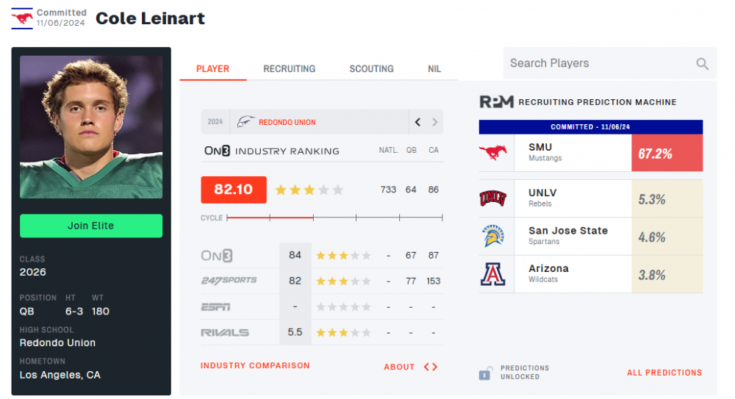The image size is (735, 399).
Task: Open the Industry Comparison link
Action: click(255, 366)
